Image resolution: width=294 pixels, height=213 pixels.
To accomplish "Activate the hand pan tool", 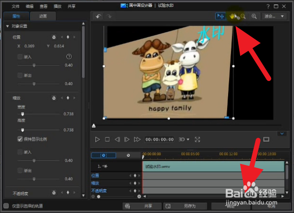I will [232, 16].
